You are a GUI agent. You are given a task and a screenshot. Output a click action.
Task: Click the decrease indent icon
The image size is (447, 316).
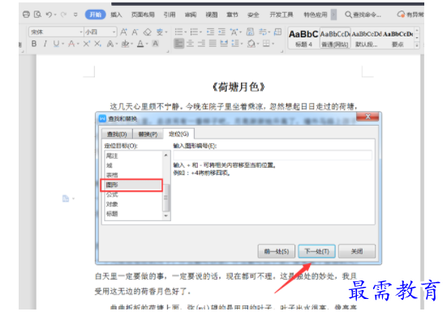coord(210,32)
